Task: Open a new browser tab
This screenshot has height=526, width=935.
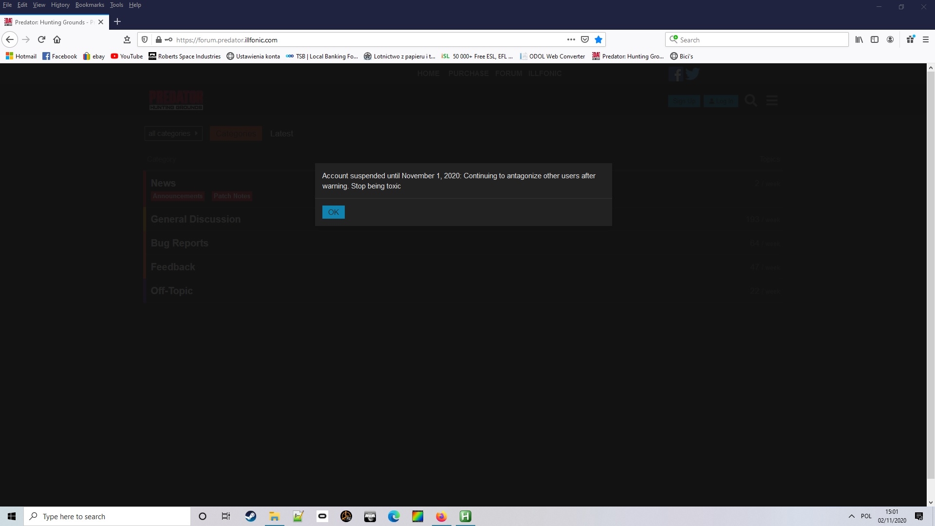Action: tap(117, 21)
